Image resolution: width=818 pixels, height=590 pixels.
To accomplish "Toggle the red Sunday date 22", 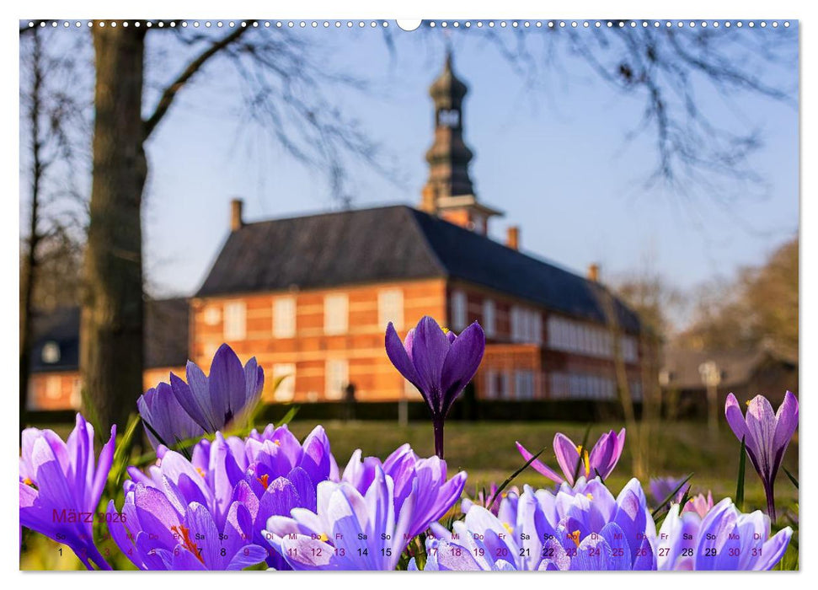I will click(x=547, y=552).
